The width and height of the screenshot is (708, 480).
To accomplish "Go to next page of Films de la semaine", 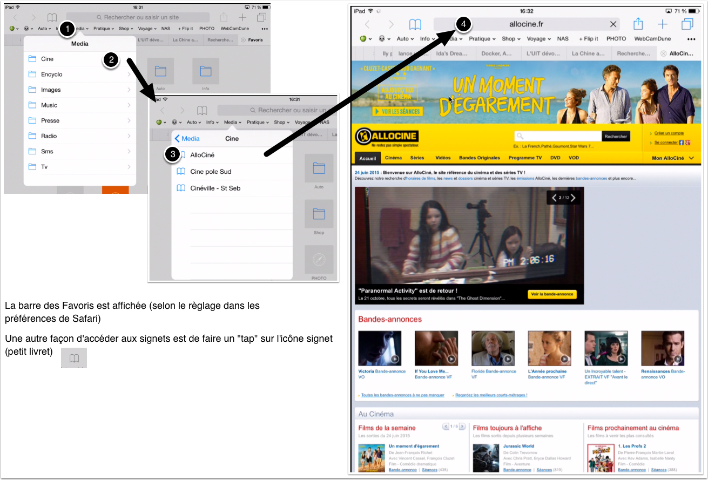I will tap(462, 427).
